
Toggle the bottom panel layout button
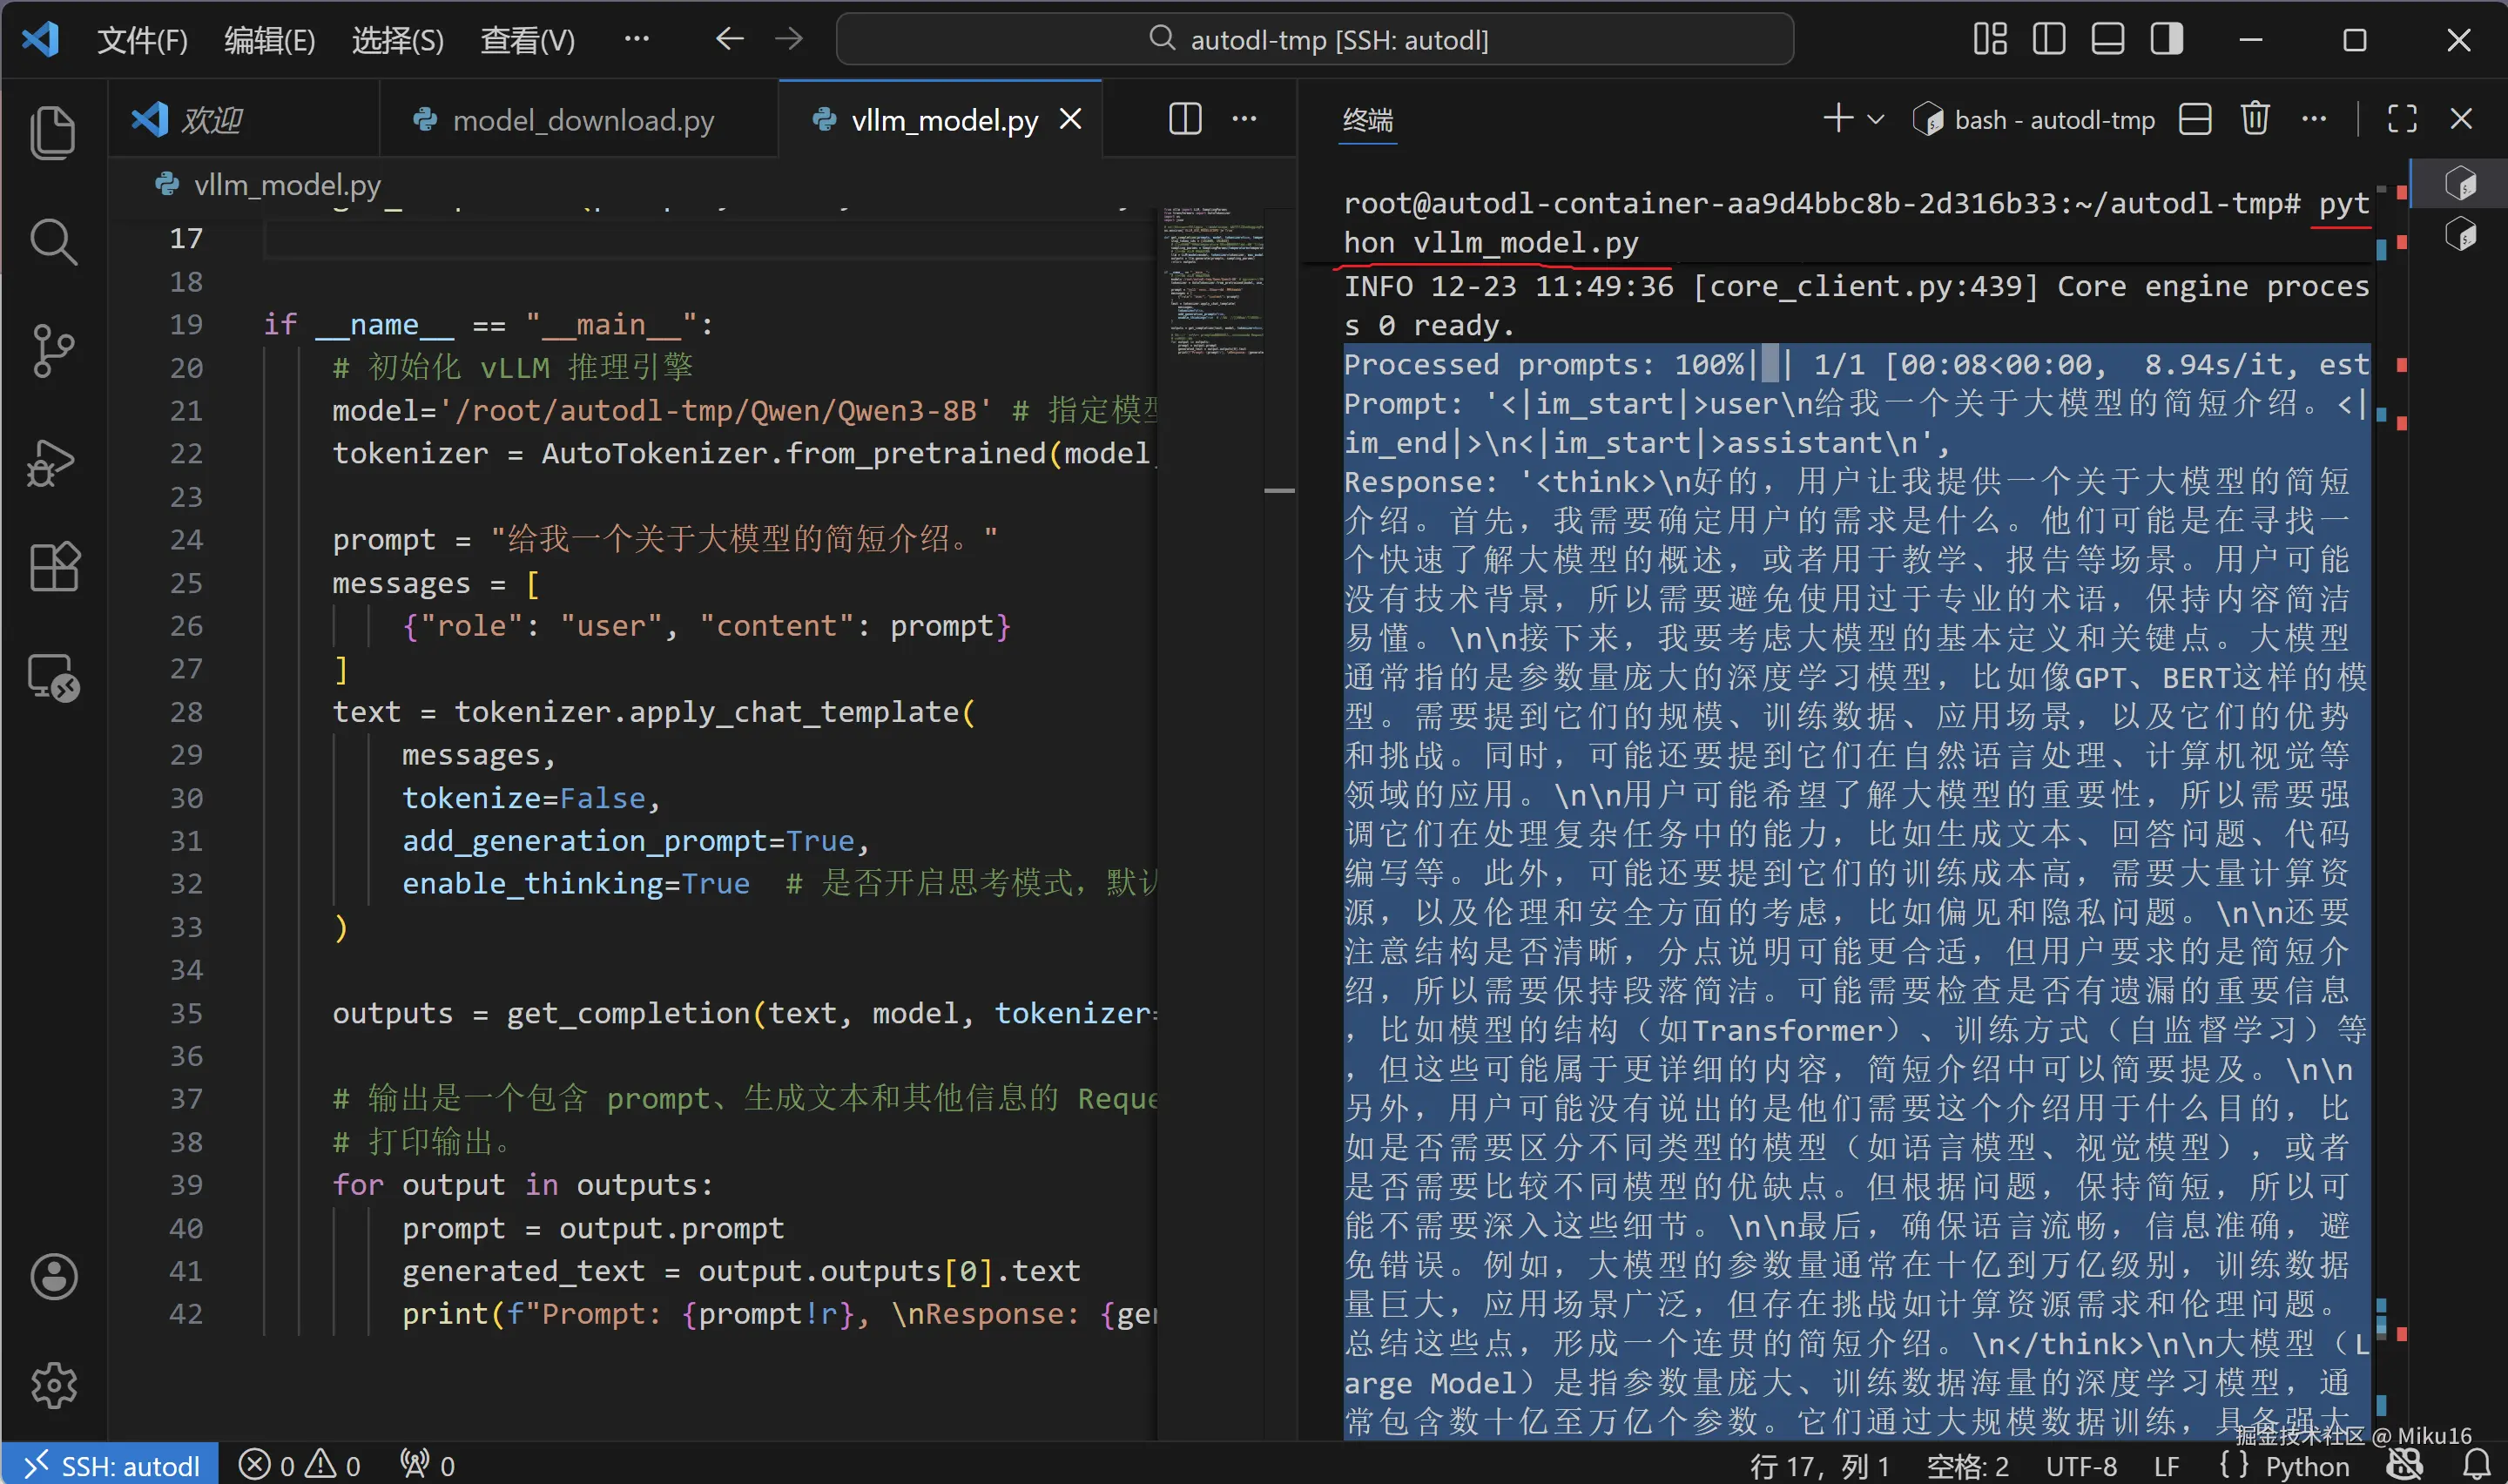[x=2107, y=40]
